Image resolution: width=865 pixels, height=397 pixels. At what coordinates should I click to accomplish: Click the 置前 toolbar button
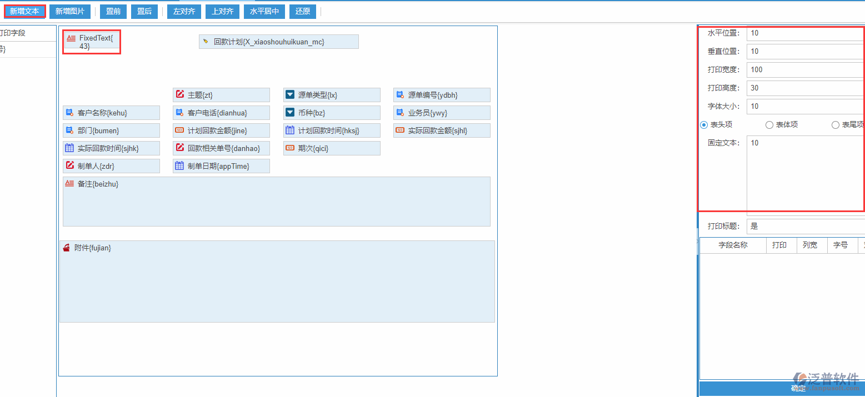113,11
